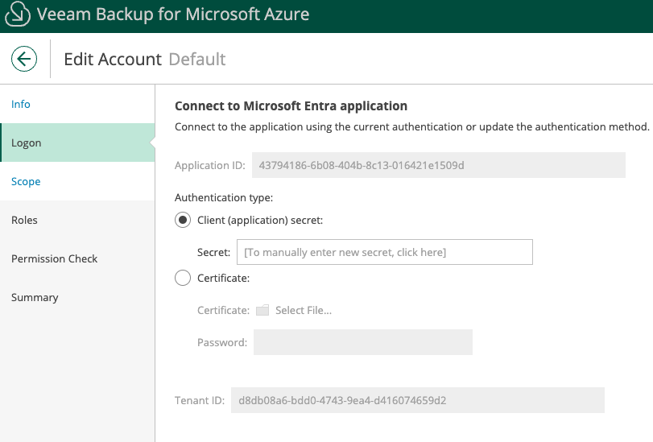Go to the Permission Check step
The width and height of the screenshot is (653, 442).
[55, 258]
